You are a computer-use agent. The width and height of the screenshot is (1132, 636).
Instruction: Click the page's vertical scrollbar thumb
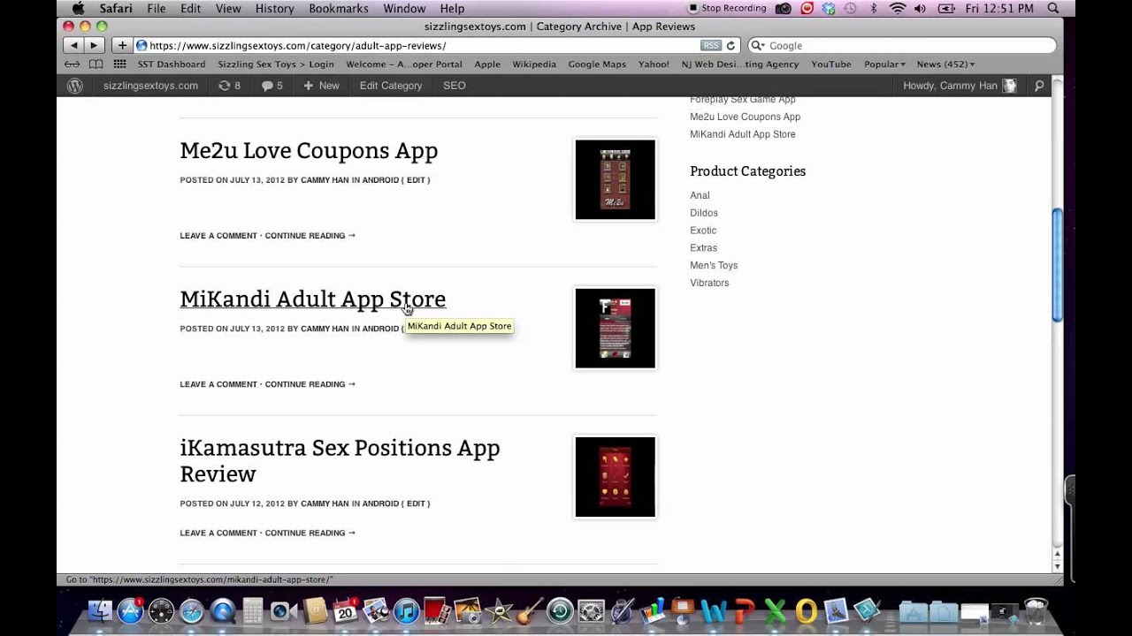(x=1057, y=266)
